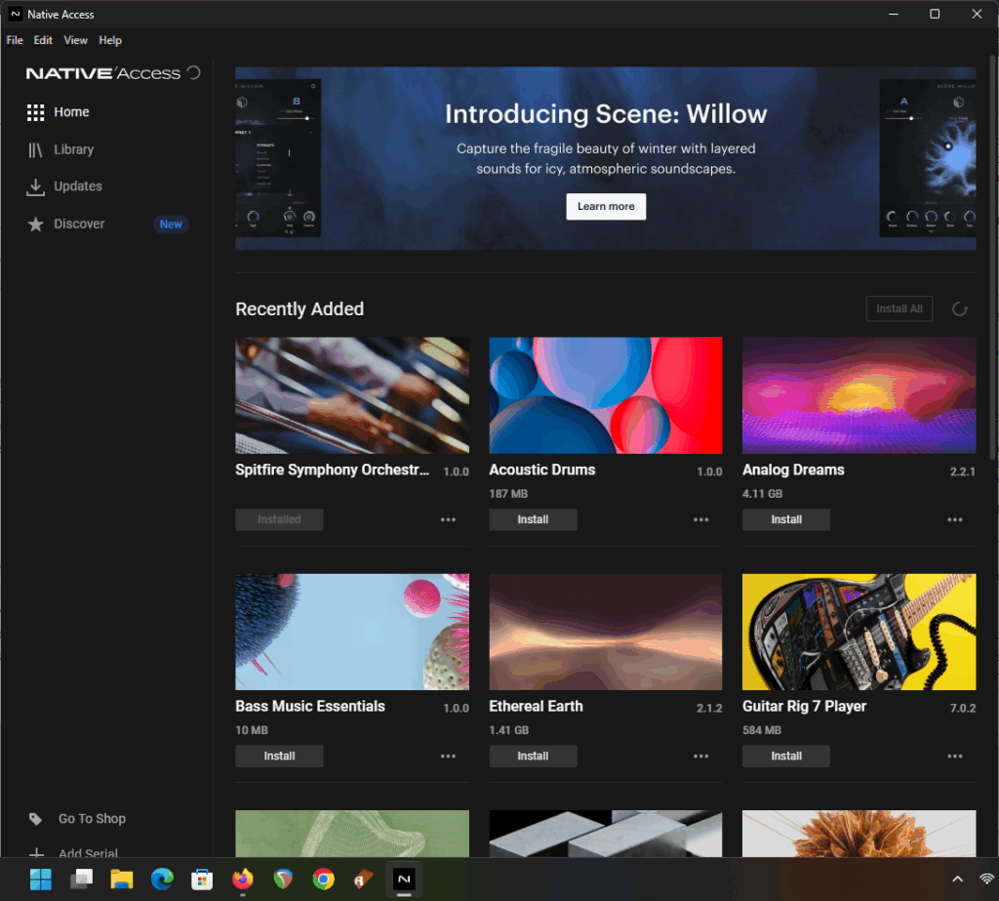This screenshot has width=999, height=901.
Task: Click the Go To Shop tag icon
Action: pos(36,819)
